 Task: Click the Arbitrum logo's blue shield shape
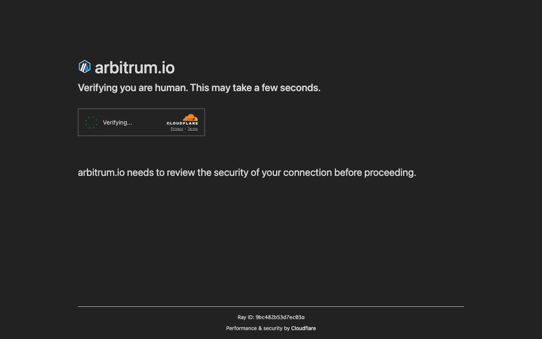[x=84, y=67]
